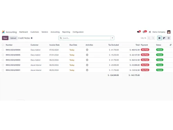Click Deco Addict in RINV/2024/00005 row
173x130 pixels.
[x=35, y=55]
